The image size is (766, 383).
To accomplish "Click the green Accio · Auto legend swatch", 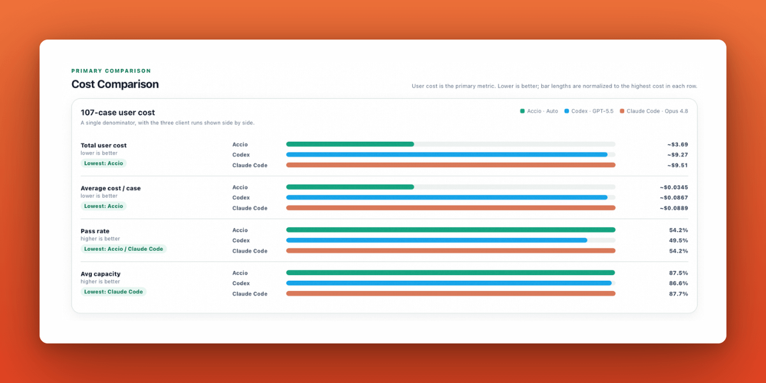I will coord(522,111).
